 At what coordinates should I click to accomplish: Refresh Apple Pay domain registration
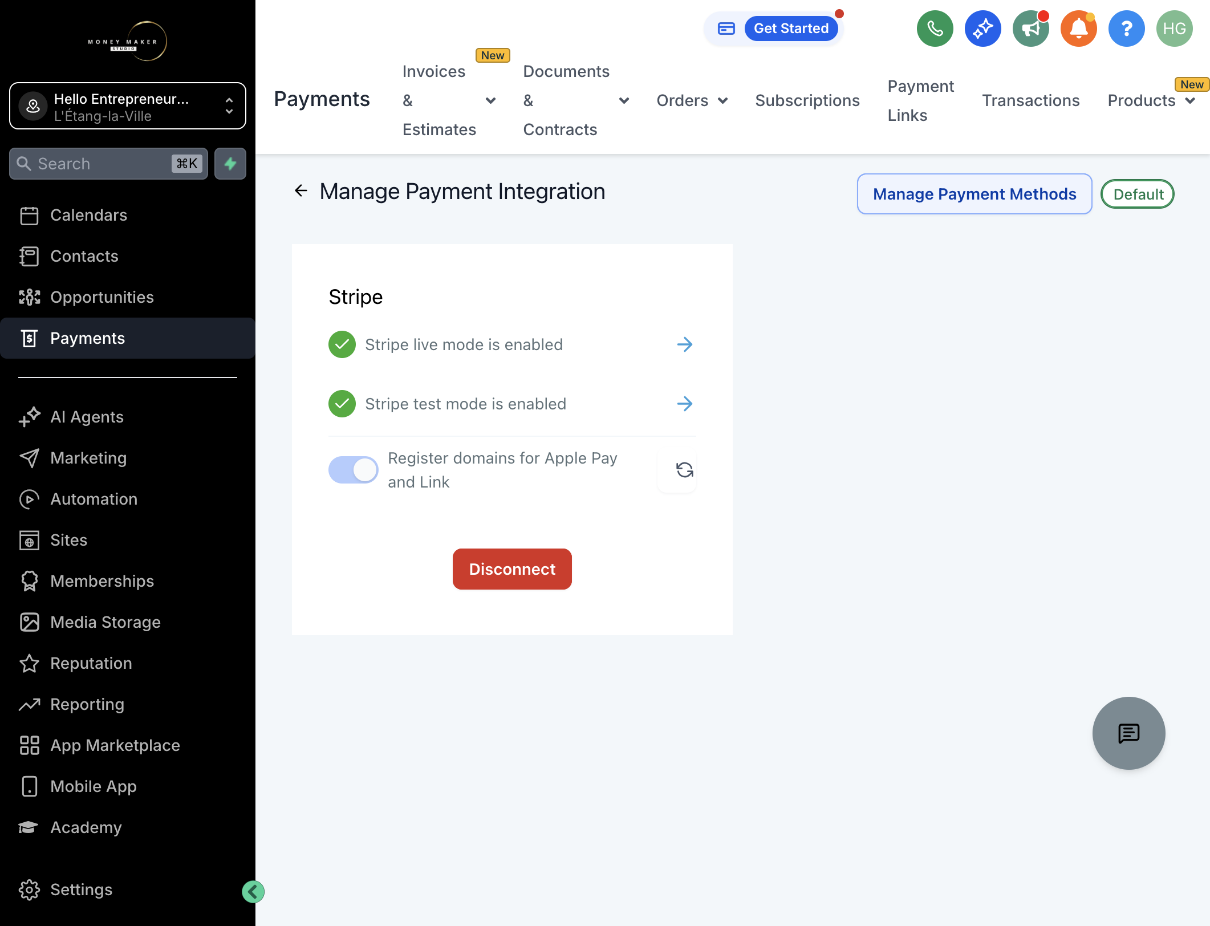point(684,470)
